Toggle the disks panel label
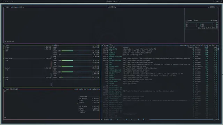 (x=56, y=45)
